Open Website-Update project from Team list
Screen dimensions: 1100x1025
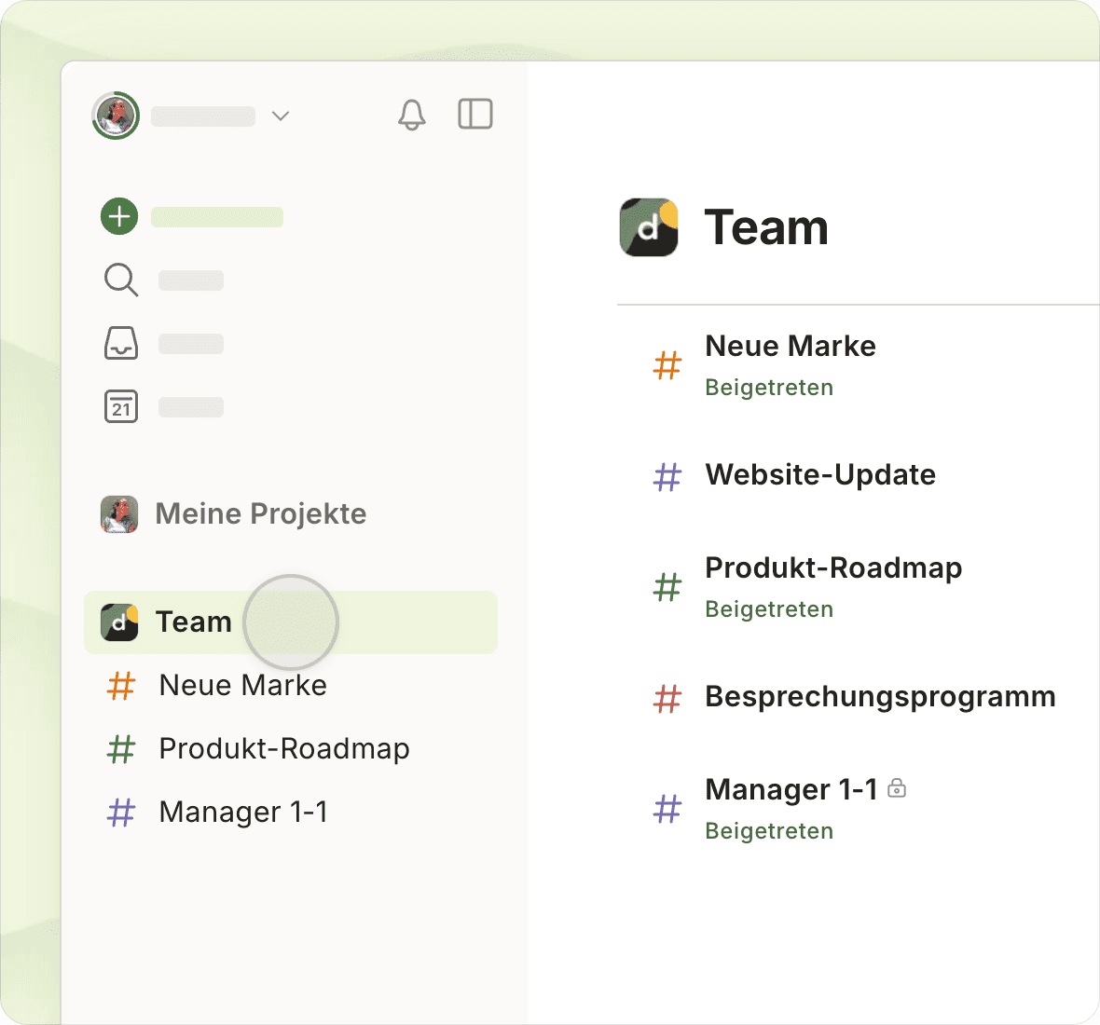[x=819, y=474]
